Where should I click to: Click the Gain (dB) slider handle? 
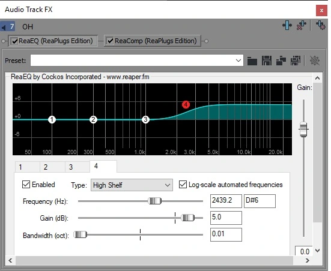click(x=187, y=218)
